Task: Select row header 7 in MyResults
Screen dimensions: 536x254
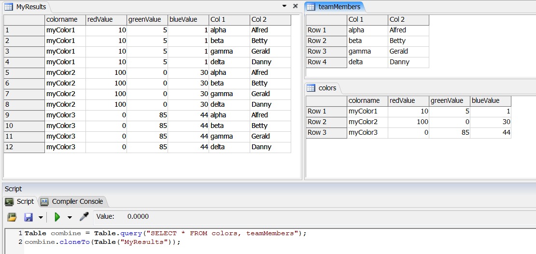Action: point(24,94)
